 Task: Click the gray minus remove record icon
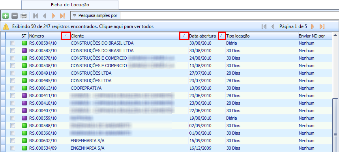15,16
